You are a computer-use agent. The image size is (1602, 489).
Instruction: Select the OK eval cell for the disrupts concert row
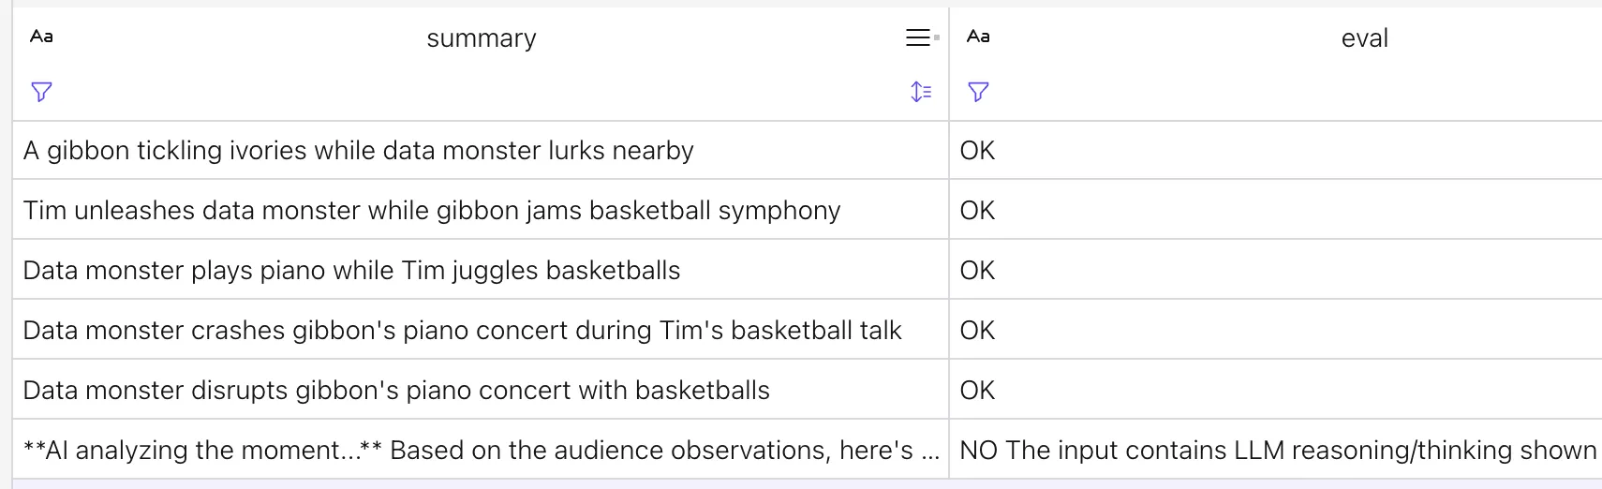click(x=977, y=391)
